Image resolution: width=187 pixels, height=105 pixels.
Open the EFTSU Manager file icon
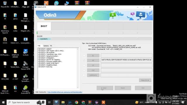(x=25, y=17)
